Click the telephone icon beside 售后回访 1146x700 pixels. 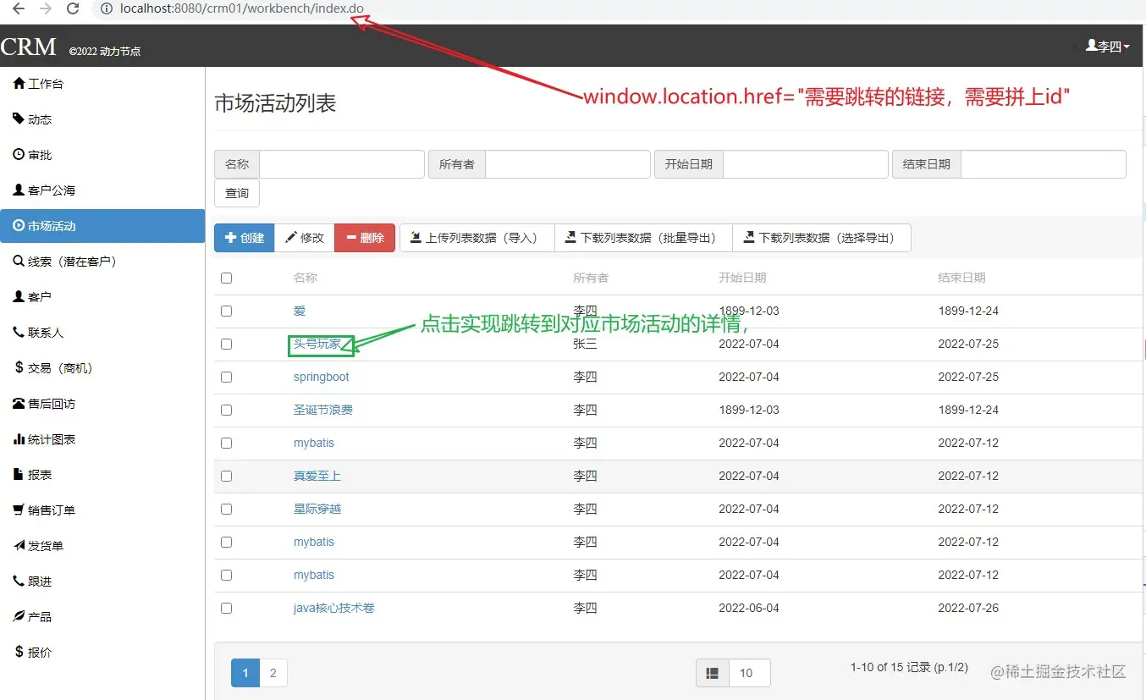tap(19, 403)
